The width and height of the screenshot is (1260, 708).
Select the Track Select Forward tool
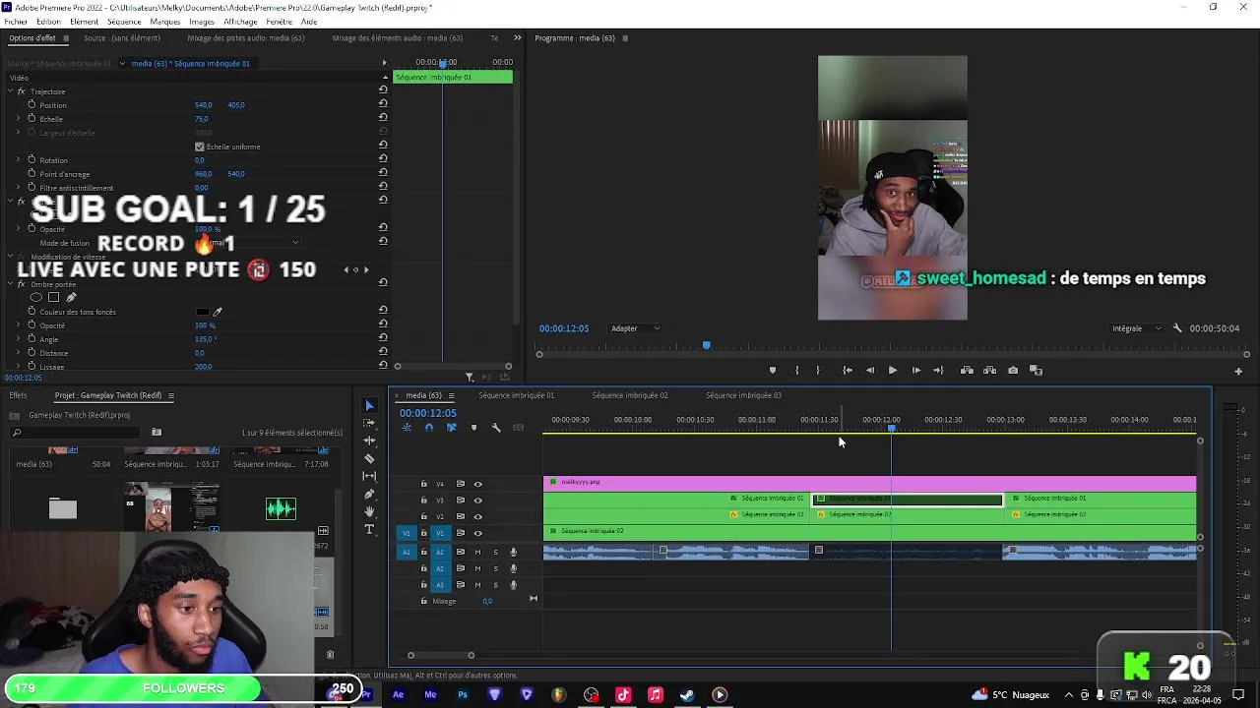pos(369,423)
